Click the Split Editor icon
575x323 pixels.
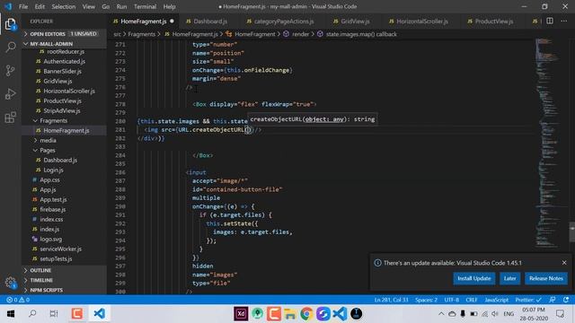tap(550, 22)
